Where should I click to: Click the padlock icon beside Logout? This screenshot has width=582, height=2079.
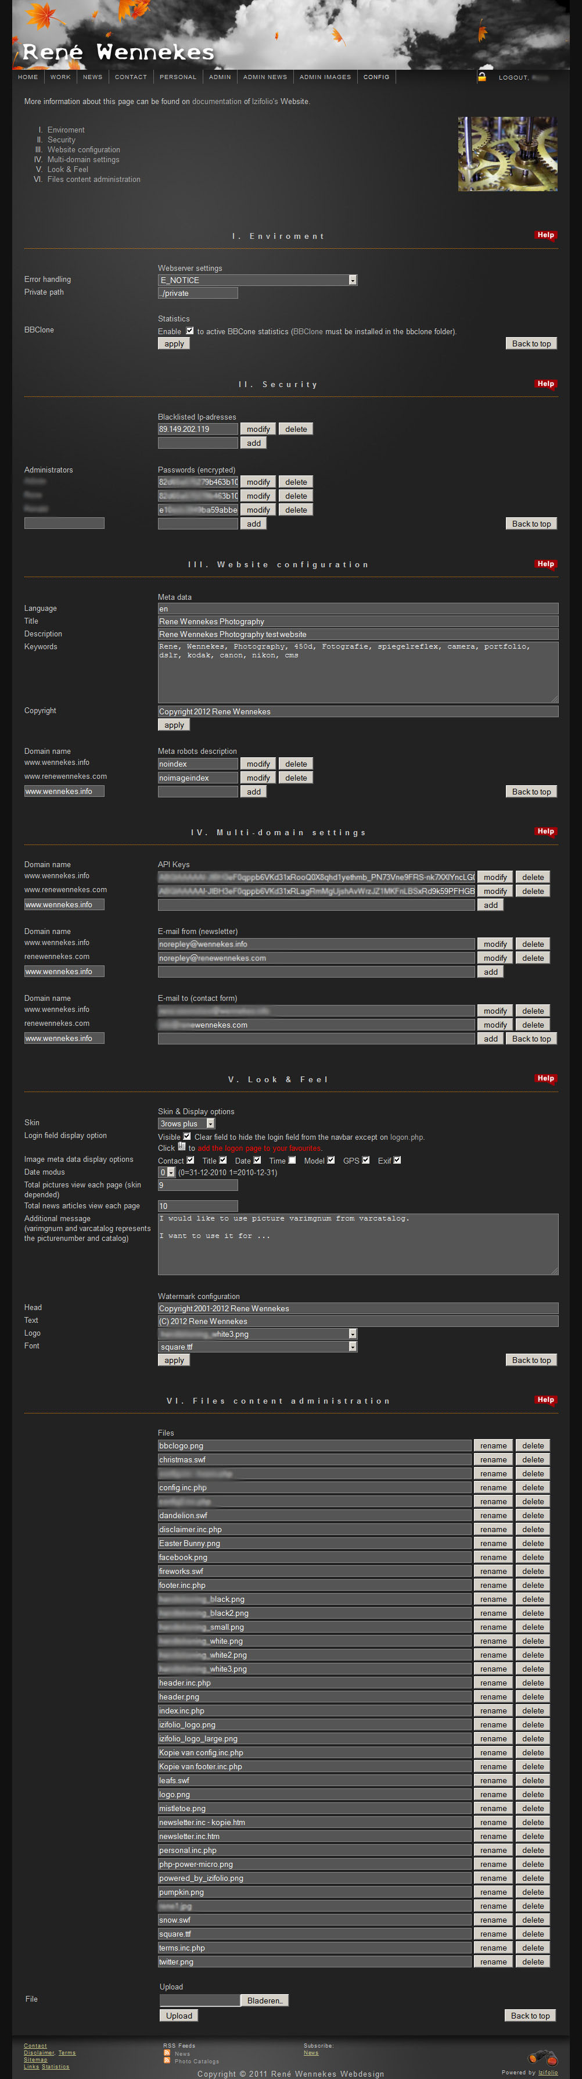tap(482, 77)
